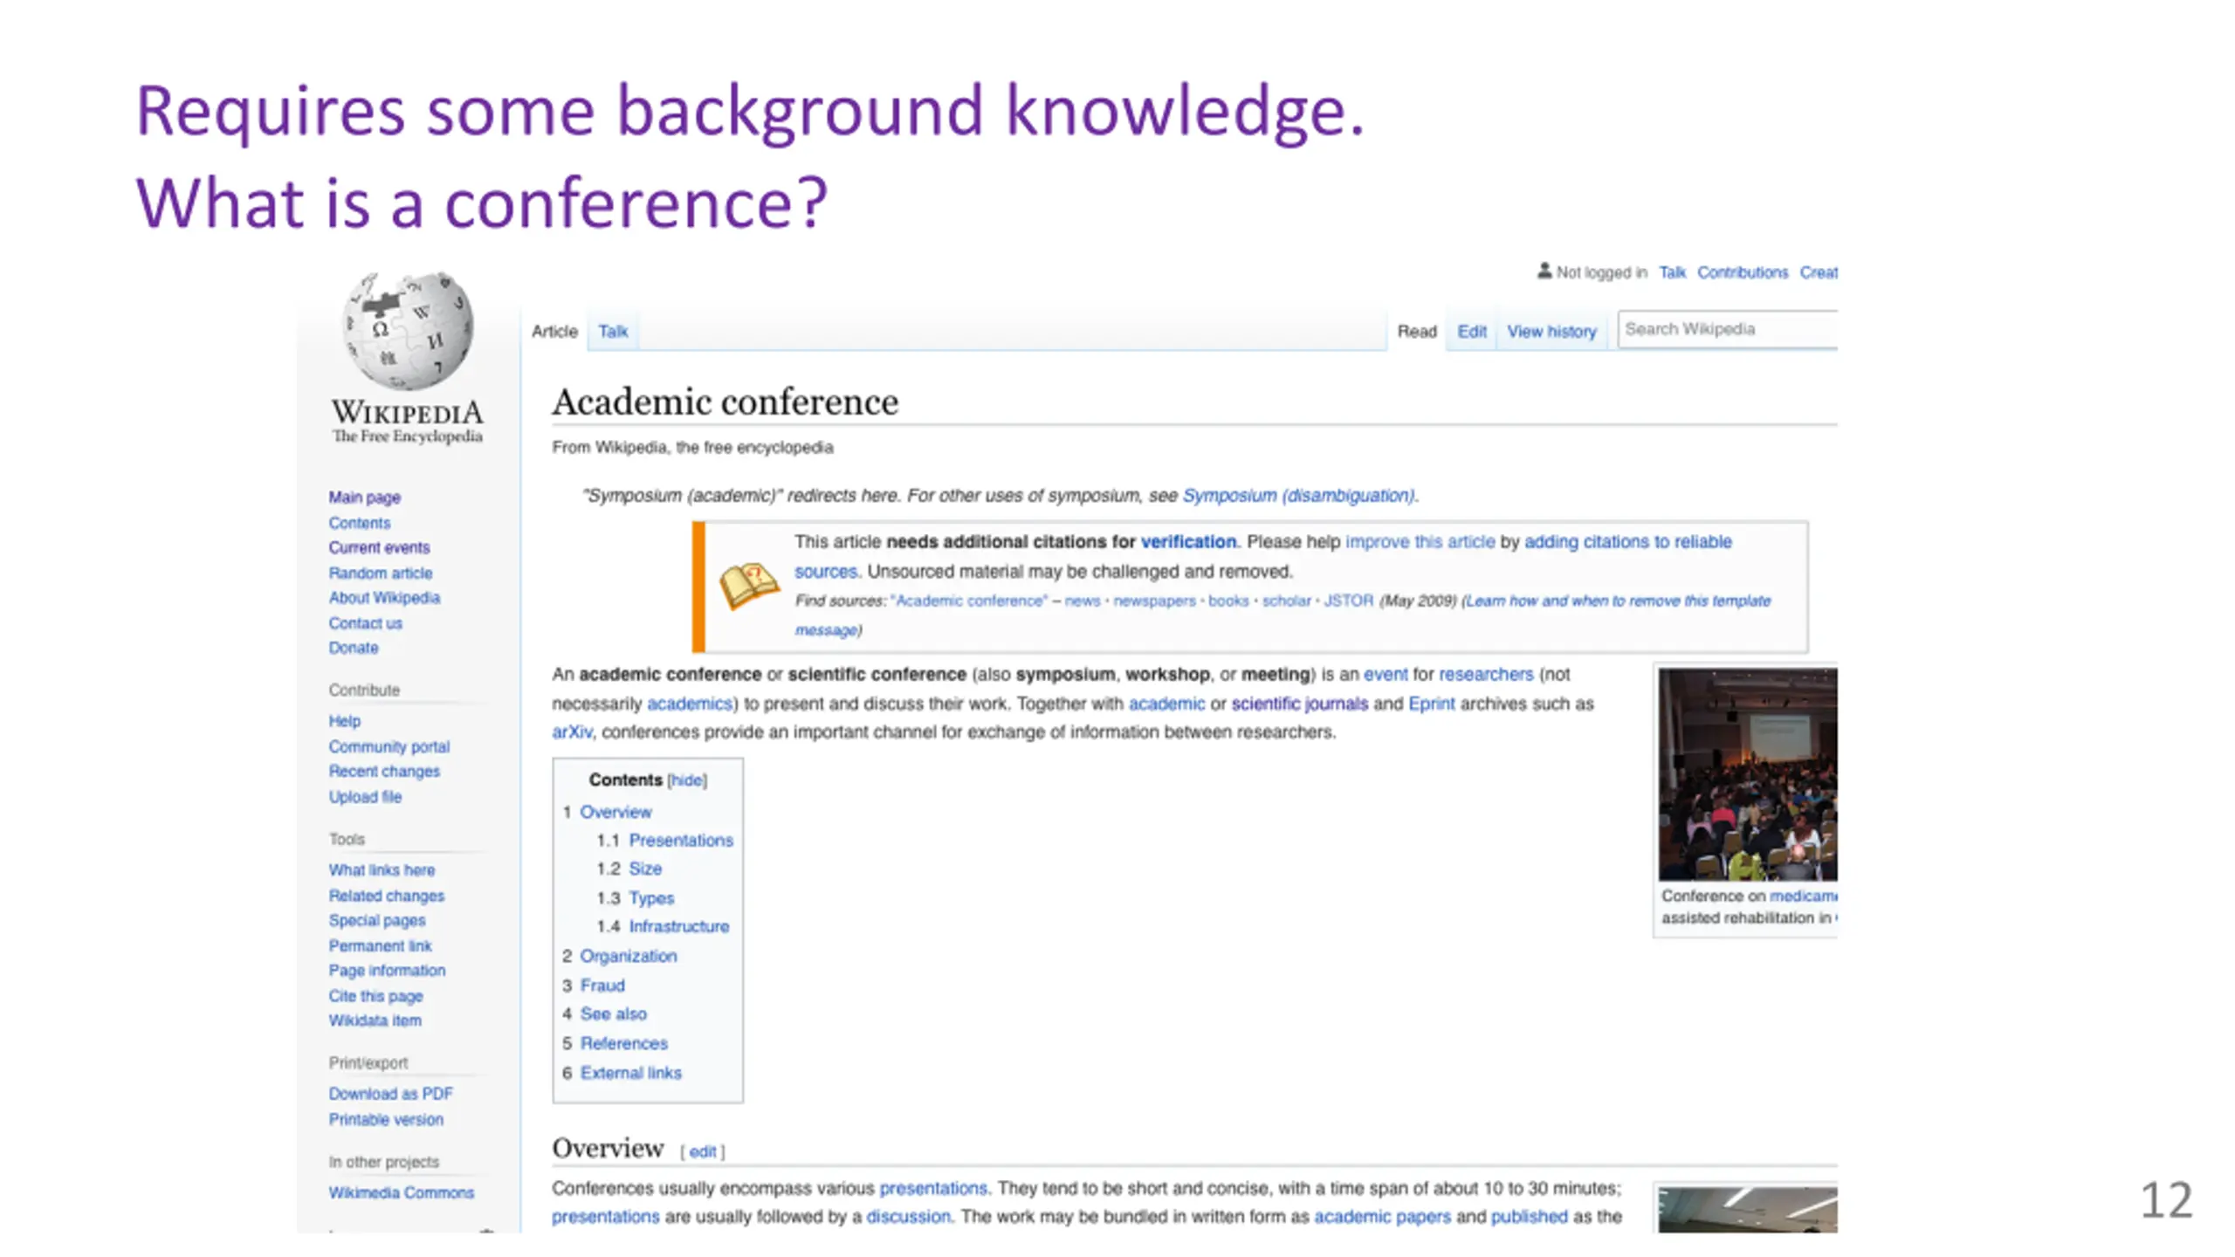Viewport: 2235px width, 1257px height.
Task: Open Printable version
Action: 386,1119
